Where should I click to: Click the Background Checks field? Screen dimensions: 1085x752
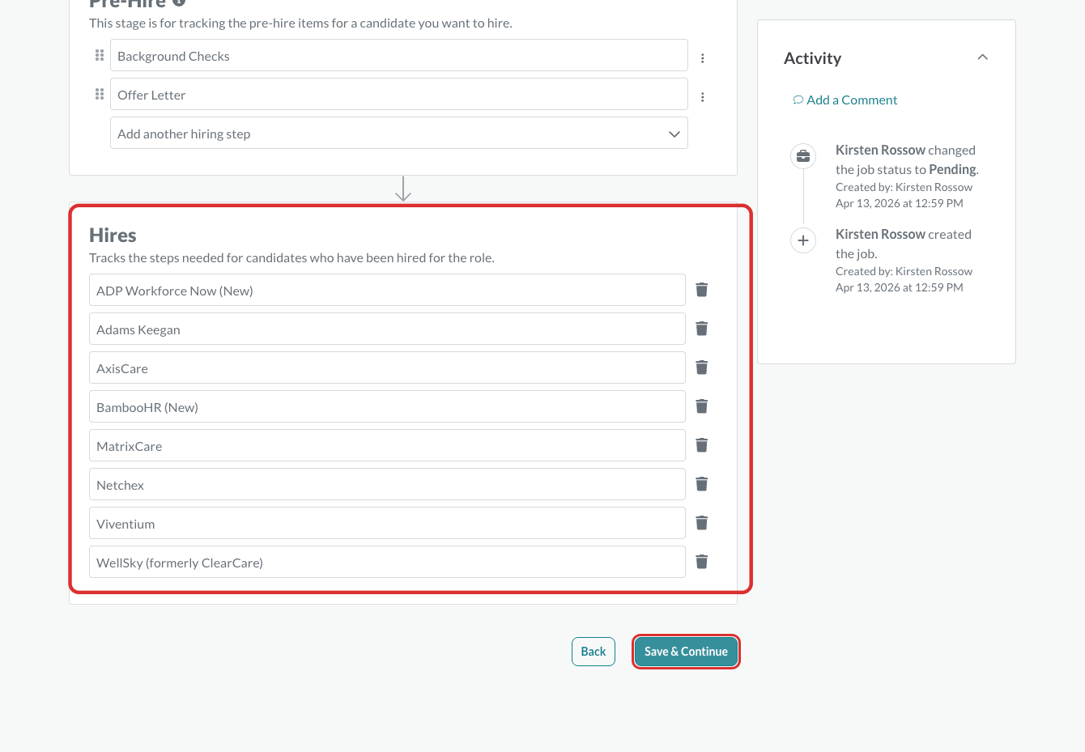click(x=399, y=56)
